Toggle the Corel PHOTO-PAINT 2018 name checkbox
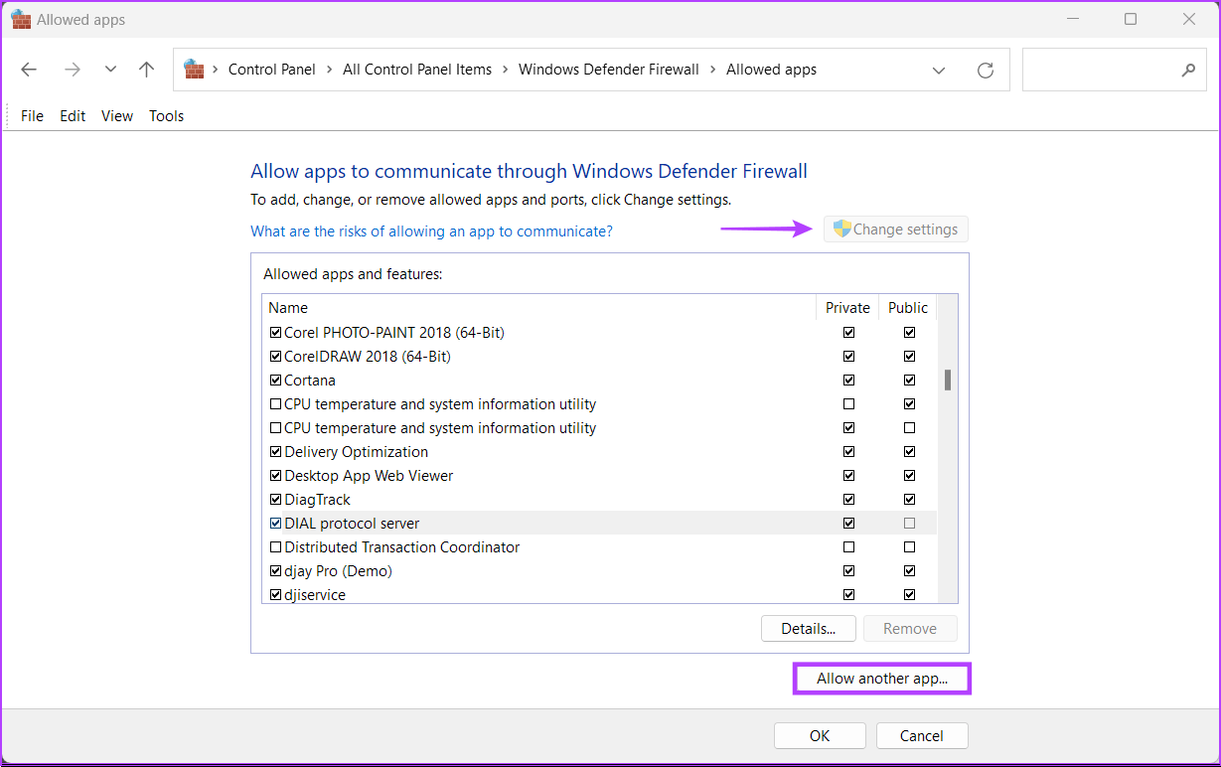Screen dimensions: 1221x767 click(x=276, y=333)
